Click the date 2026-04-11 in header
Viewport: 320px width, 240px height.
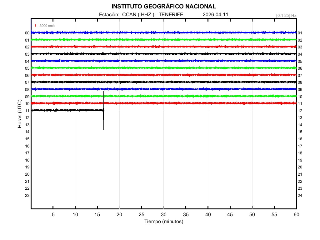[215, 15]
